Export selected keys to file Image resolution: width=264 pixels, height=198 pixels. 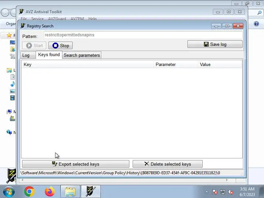[x=76, y=164]
